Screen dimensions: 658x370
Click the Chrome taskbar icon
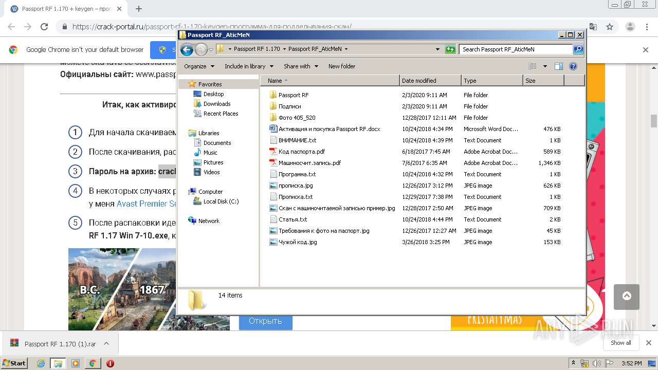93,363
